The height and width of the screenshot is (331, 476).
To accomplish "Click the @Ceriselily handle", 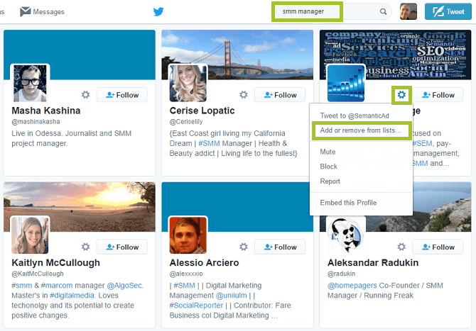I will click(186, 122).
